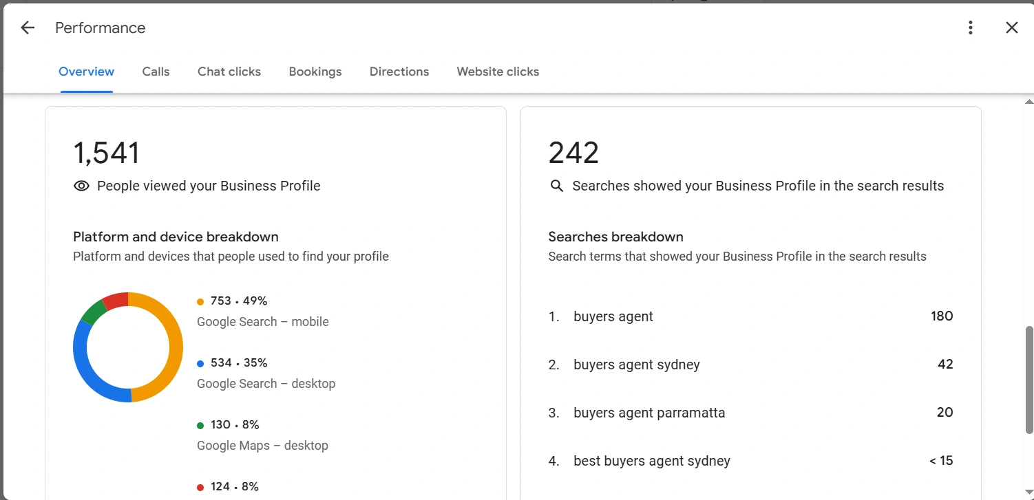Open the Directions tab
Image resolution: width=1034 pixels, height=500 pixels.
point(399,72)
